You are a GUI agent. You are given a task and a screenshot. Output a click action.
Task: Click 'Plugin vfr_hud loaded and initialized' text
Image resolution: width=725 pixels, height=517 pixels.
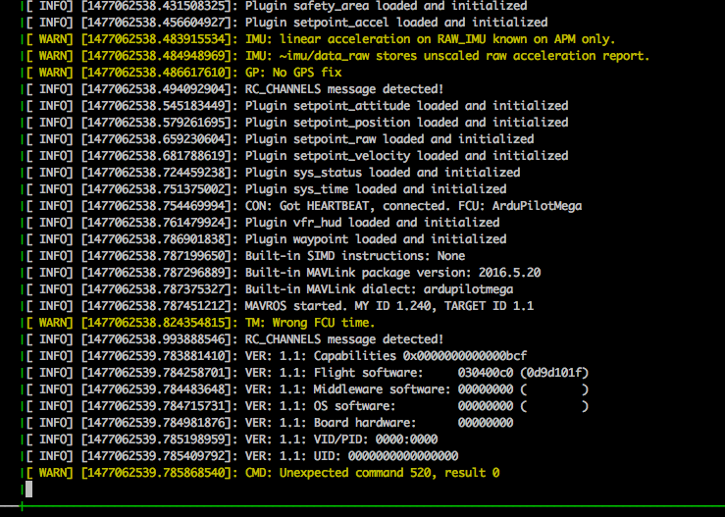pyautogui.click(x=372, y=223)
